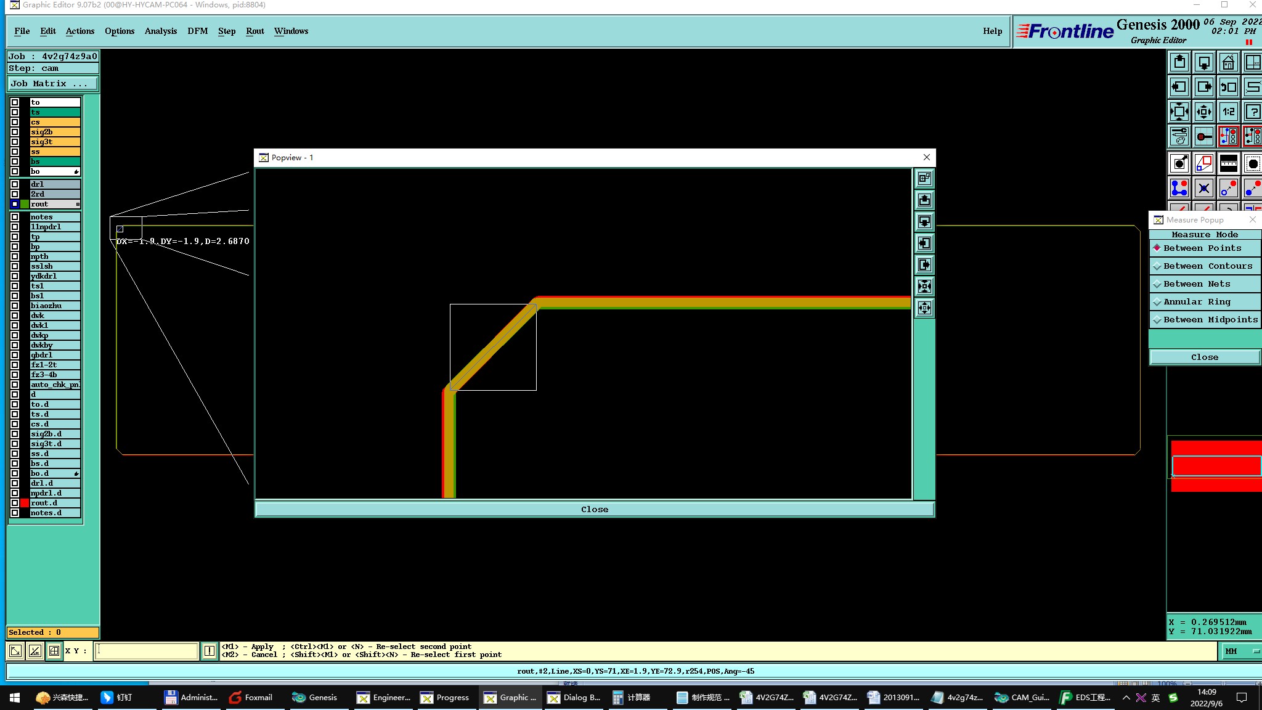Click Close in the Measure Popup
This screenshot has width=1262, height=710.
click(1204, 357)
